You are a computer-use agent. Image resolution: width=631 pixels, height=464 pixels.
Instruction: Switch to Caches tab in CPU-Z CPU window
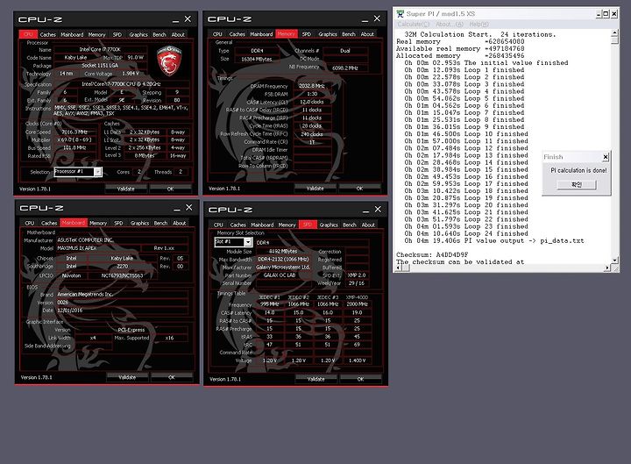48,34
